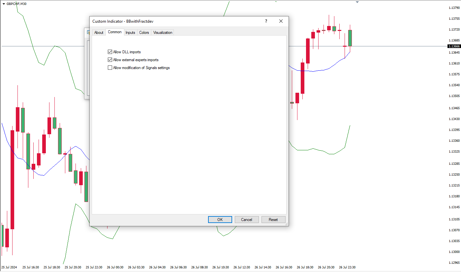Cancel the Custom Indicator dialog
The image size is (461, 272).
coord(247,220)
